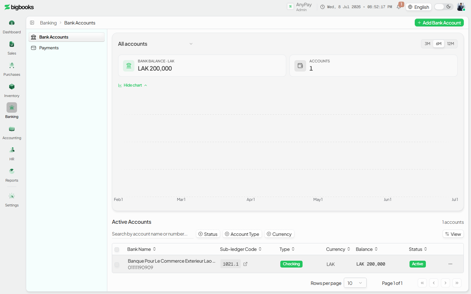Image resolution: width=471 pixels, height=294 pixels.
Task: Click the LAK 200,000 balance cell
Action: [x=371, y=264]
